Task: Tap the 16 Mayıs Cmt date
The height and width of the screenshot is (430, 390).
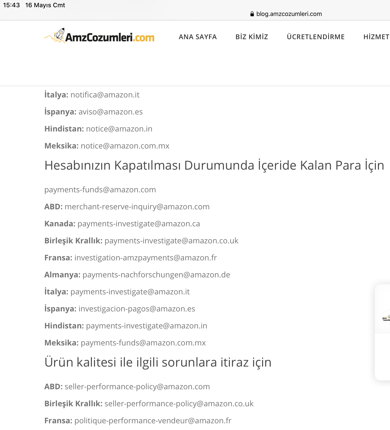Action: [45, 5]
